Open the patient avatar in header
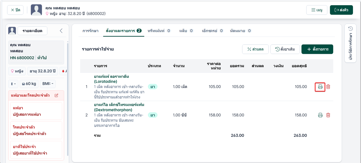361x163 pixels. [36, 10]
